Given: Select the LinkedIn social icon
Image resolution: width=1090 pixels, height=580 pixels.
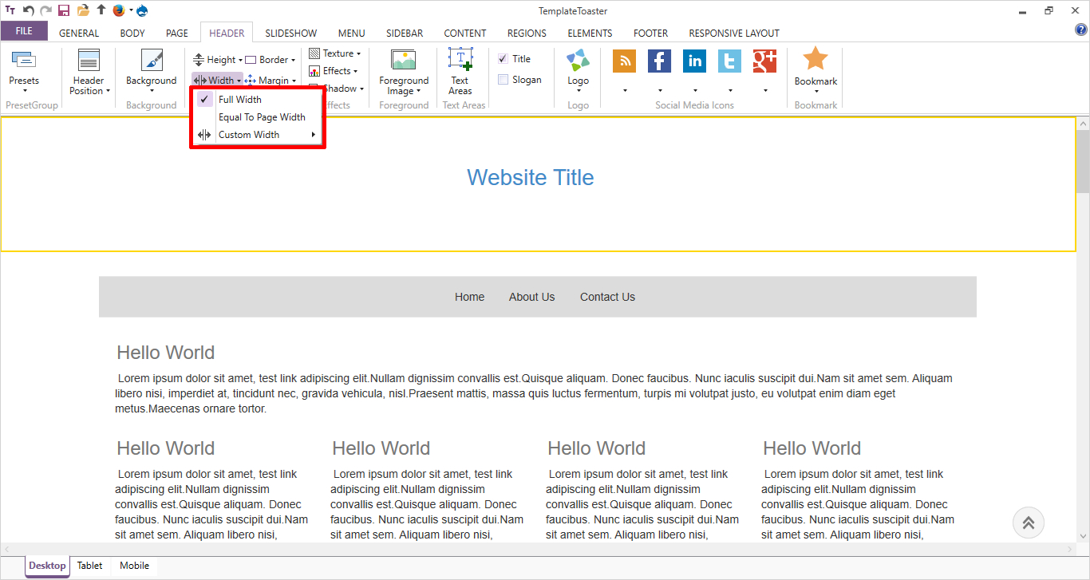Looking at the screenshot, I should coord(694,61).
